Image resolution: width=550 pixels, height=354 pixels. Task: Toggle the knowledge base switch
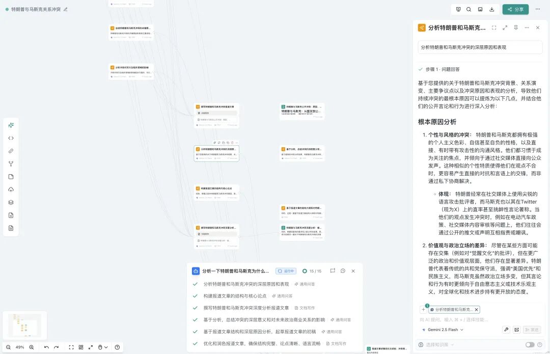[530, 345]
